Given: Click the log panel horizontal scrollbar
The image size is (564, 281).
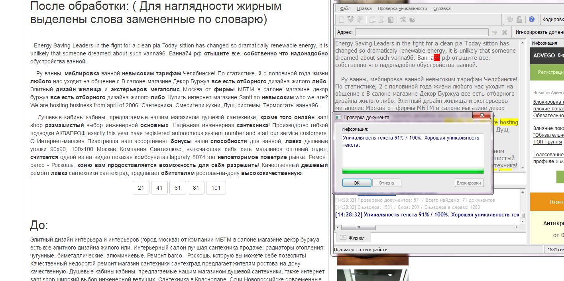Looking at the screenshot, I should coord(426,227).
